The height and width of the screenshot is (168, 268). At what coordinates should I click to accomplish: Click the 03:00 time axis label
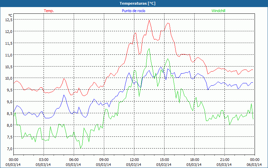(44, 160)
